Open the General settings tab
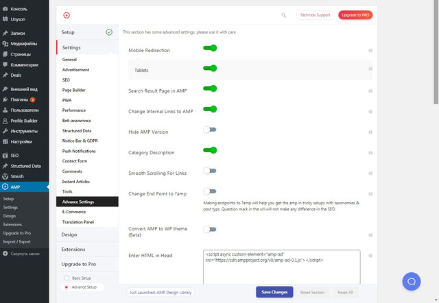Viewport: 439px width, 303px height. pos(69,60)
